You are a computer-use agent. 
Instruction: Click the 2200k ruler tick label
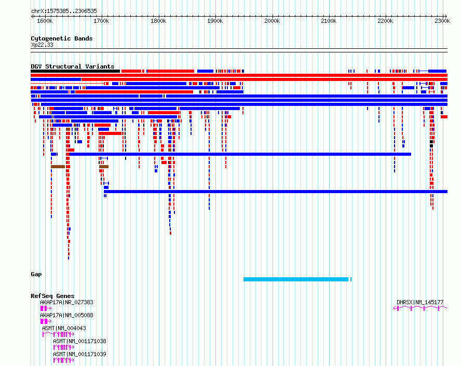(x=385, y=21)
